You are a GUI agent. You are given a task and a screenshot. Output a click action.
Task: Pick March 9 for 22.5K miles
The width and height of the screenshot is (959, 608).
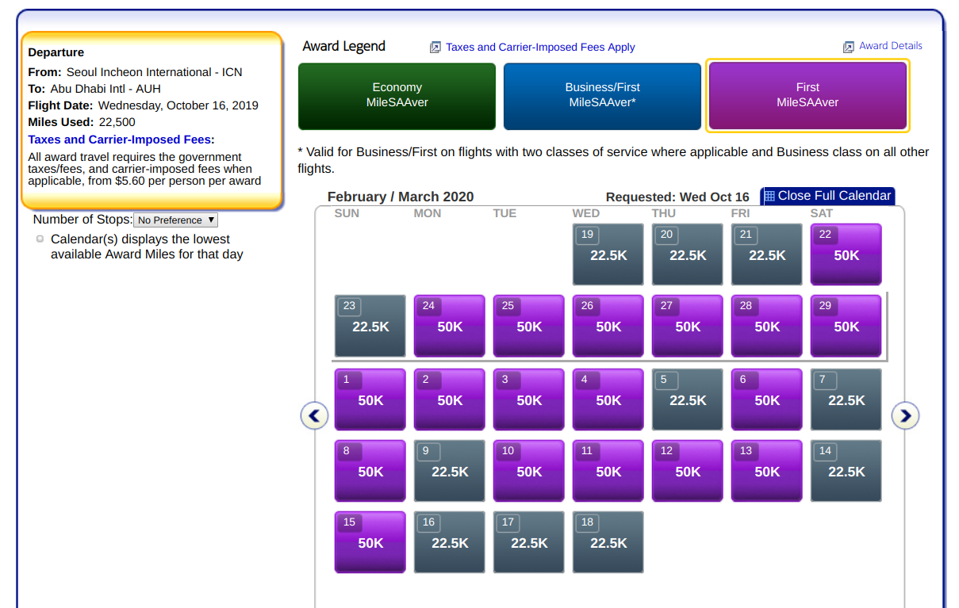449,472
